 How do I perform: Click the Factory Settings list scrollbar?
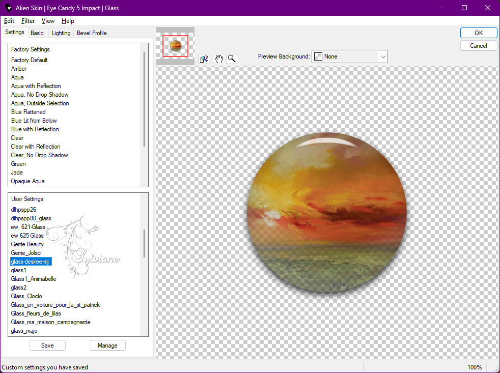pos(144,99)
